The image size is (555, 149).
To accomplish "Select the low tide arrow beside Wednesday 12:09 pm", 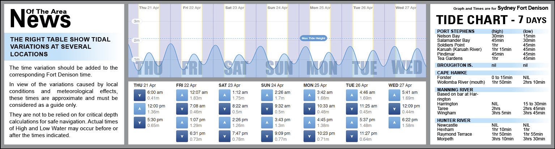I will pos(394,109).
